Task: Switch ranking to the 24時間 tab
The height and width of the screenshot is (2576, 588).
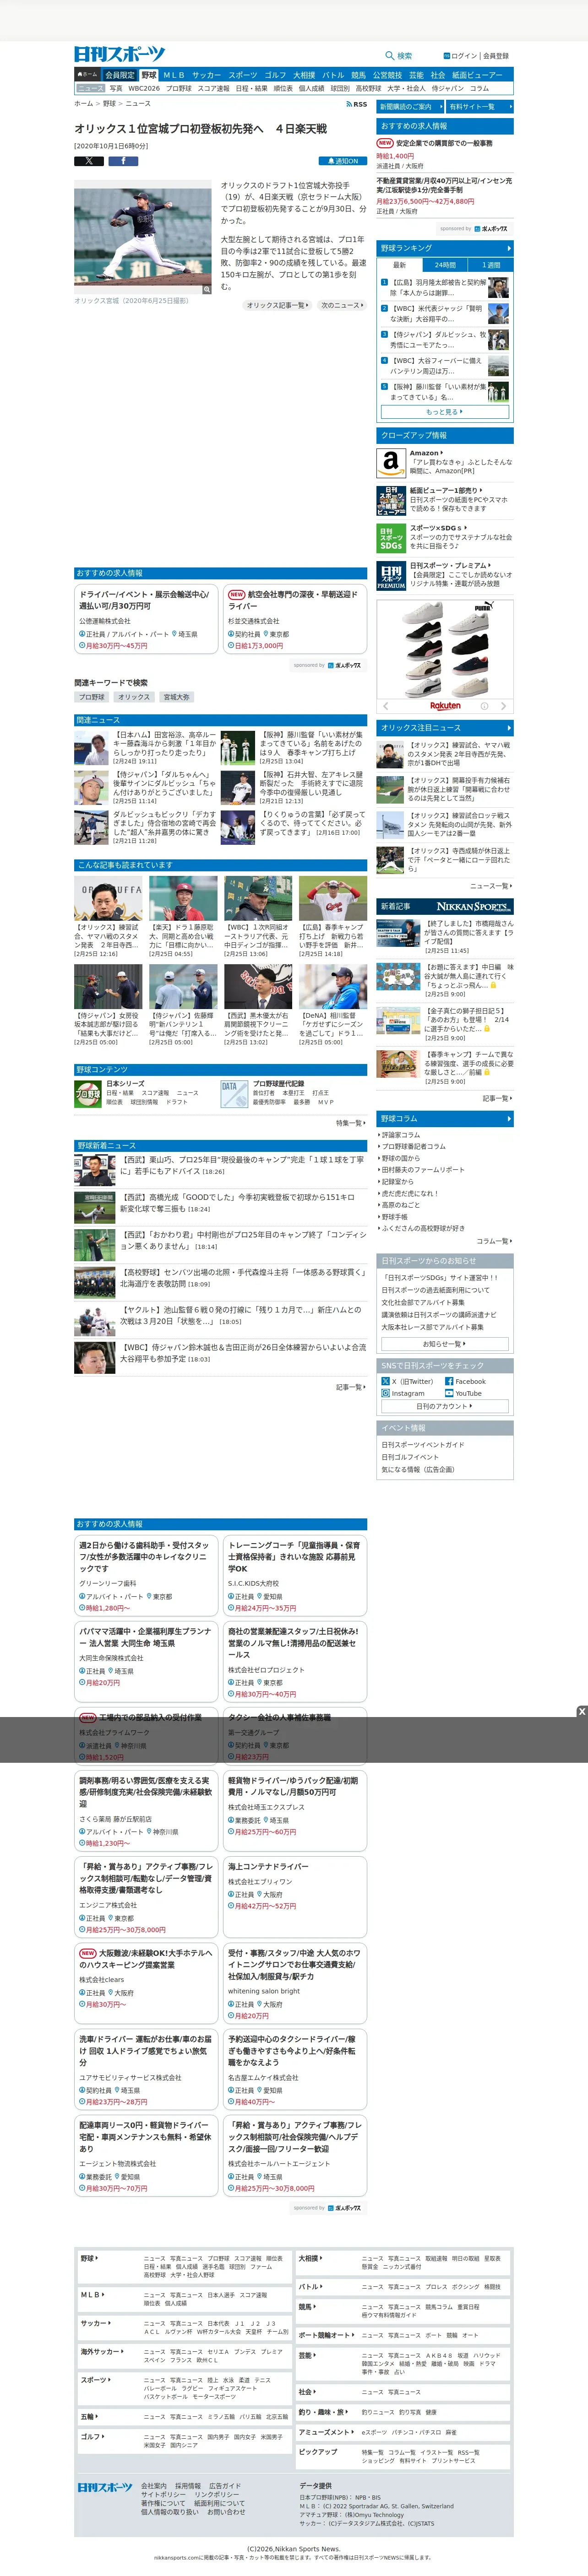Action: click(x=445, y=265)
